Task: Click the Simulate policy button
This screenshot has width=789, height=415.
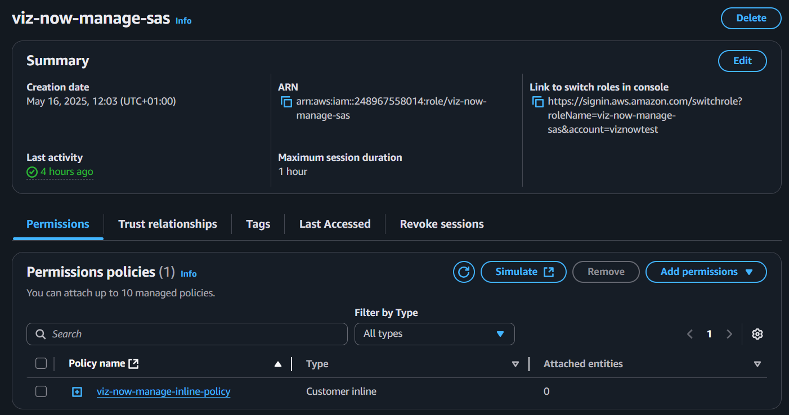Action: pos(523,272)
